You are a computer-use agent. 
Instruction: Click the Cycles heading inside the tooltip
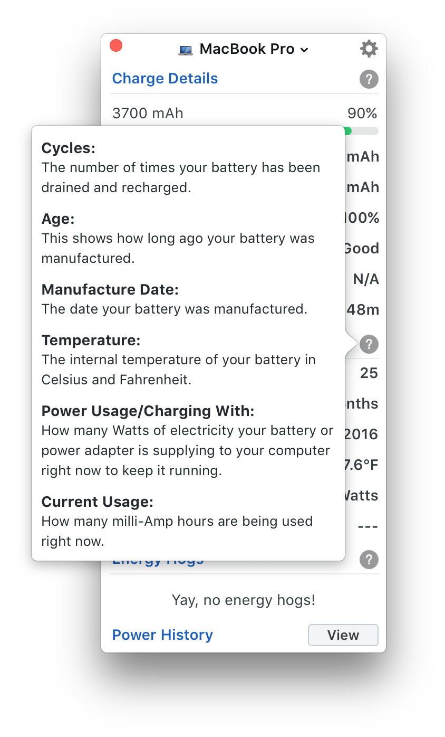[68, 148]
